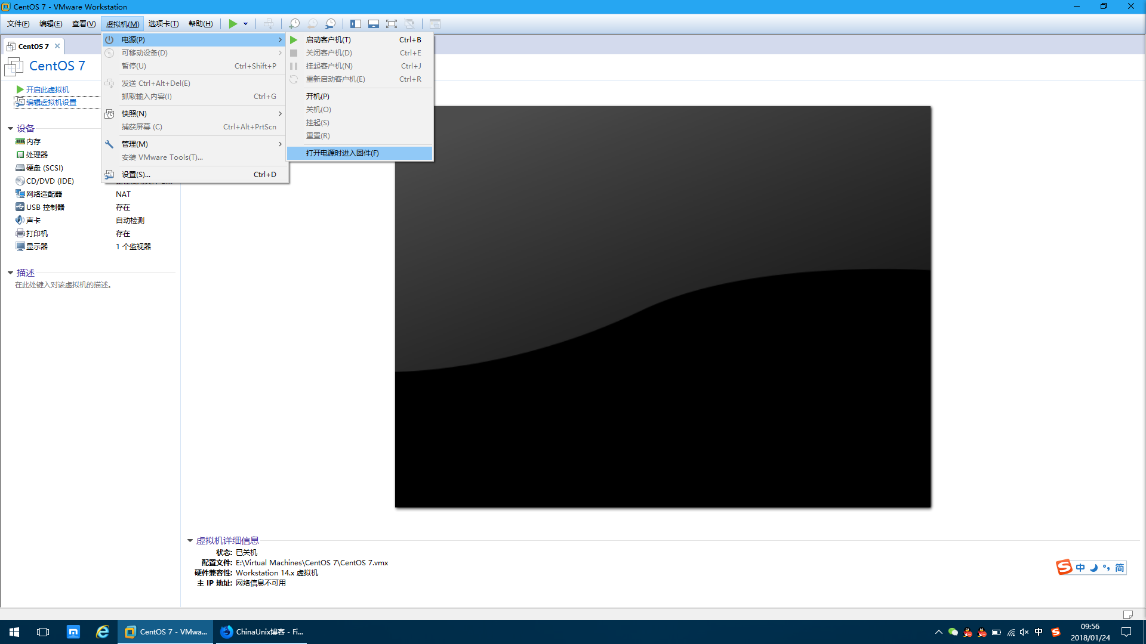Open the action center notification icon

tap(1126, 632)
